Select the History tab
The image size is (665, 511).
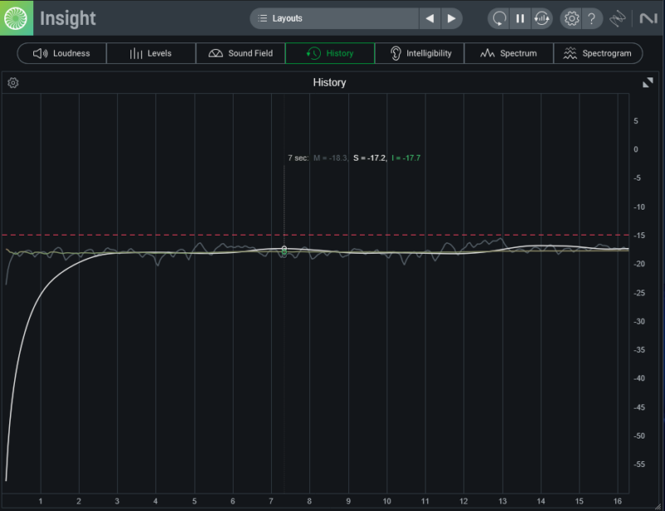tap(330, 53)
